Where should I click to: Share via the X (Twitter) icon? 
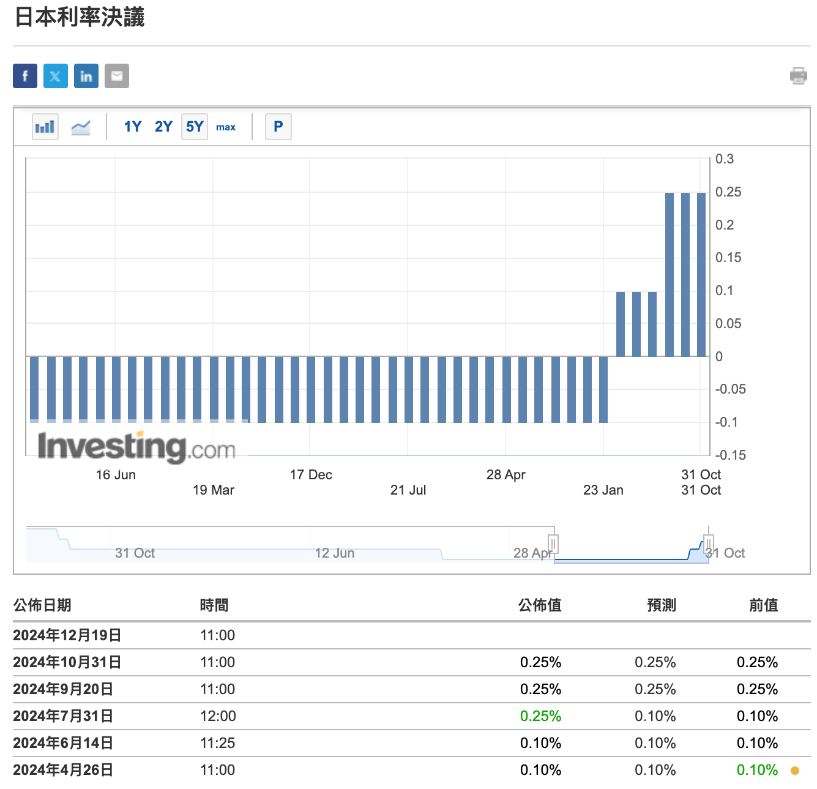pyautogui.click(x=56, y=76)
